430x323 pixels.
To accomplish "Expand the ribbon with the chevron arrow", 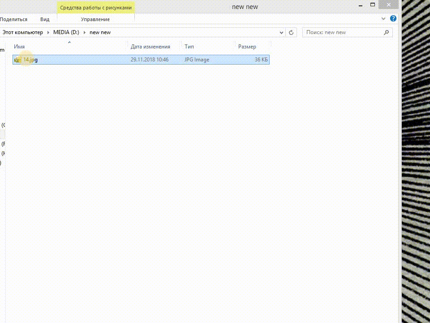I will (x=383, y=19).
